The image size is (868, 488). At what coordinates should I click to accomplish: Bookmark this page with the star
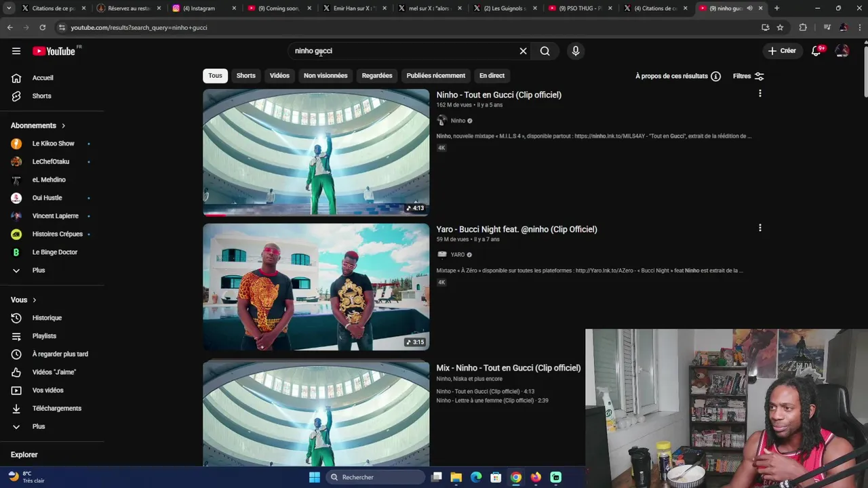click(780, 27)
